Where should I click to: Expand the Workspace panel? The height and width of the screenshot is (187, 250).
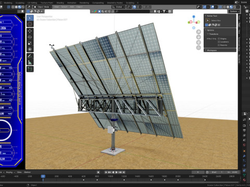pos(206,50)
